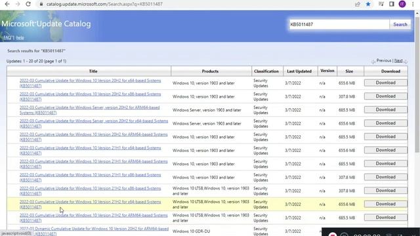Download Windows 10 21H1 x86 update
The width and height of the screenshot is (420, 236).
(385, 177)
